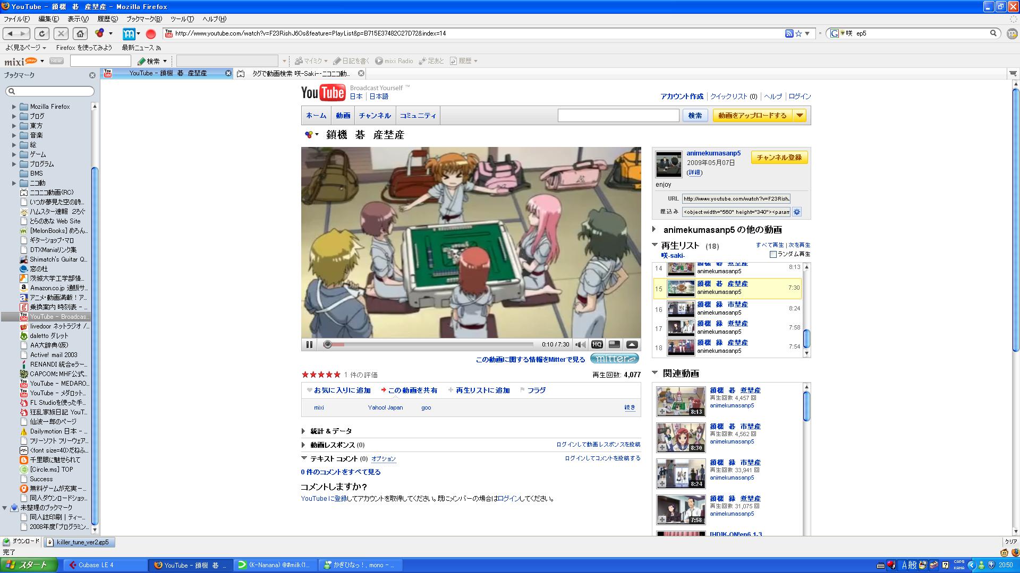Toggle HQ video quality
This screenshot has height=573, width=1020.
tap(597, 344)
